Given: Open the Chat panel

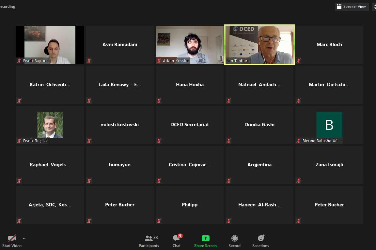Looking at the screenshot, I should (177, 241).
